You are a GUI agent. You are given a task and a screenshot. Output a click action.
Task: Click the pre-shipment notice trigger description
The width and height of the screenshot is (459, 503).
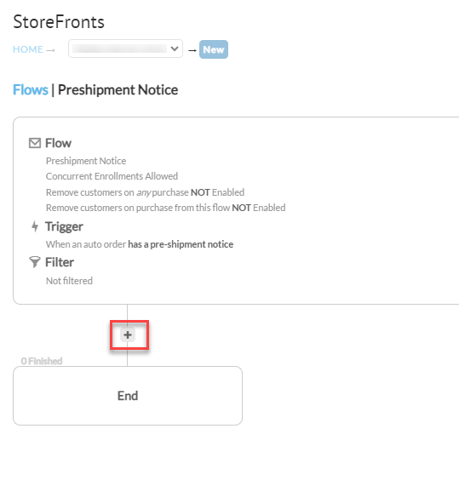[x=140, y=244]
